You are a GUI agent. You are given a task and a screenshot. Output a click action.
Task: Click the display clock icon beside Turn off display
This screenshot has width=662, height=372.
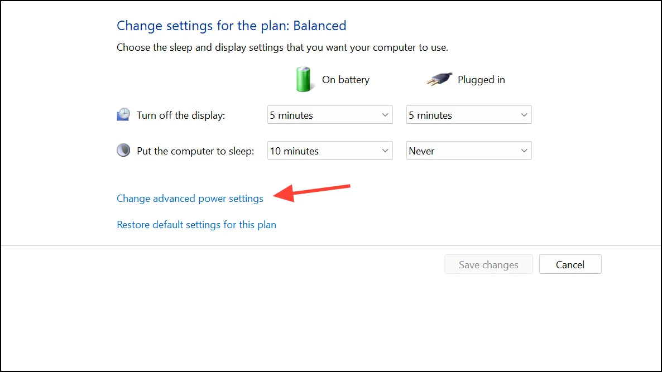[x=123, y=115]
